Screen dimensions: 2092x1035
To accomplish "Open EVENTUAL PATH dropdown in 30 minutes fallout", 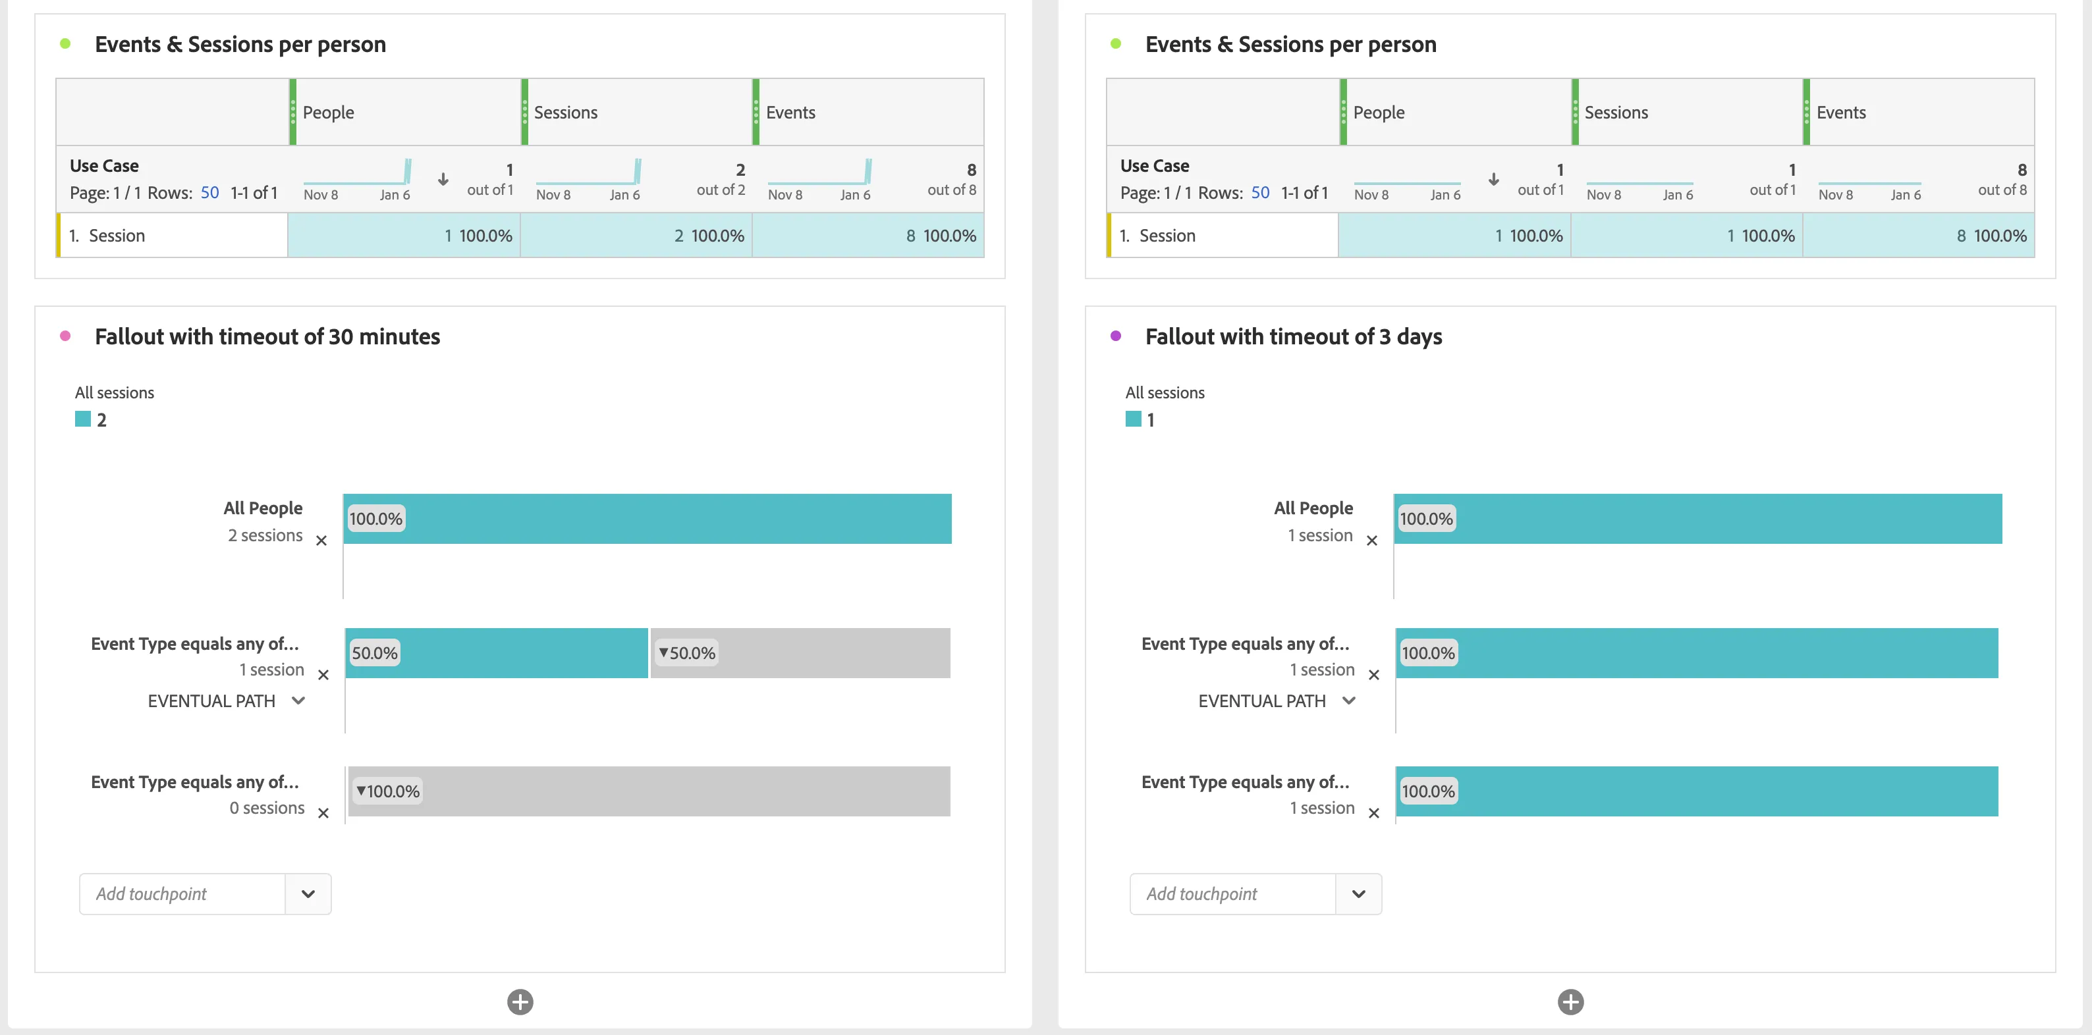I will pyautogui.click(x=227, y=701).
